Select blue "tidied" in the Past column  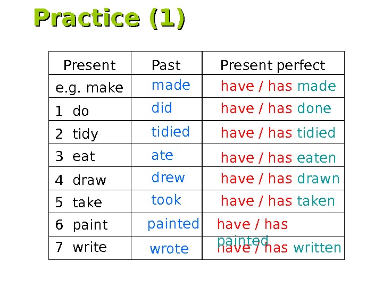tap(170, 132)
